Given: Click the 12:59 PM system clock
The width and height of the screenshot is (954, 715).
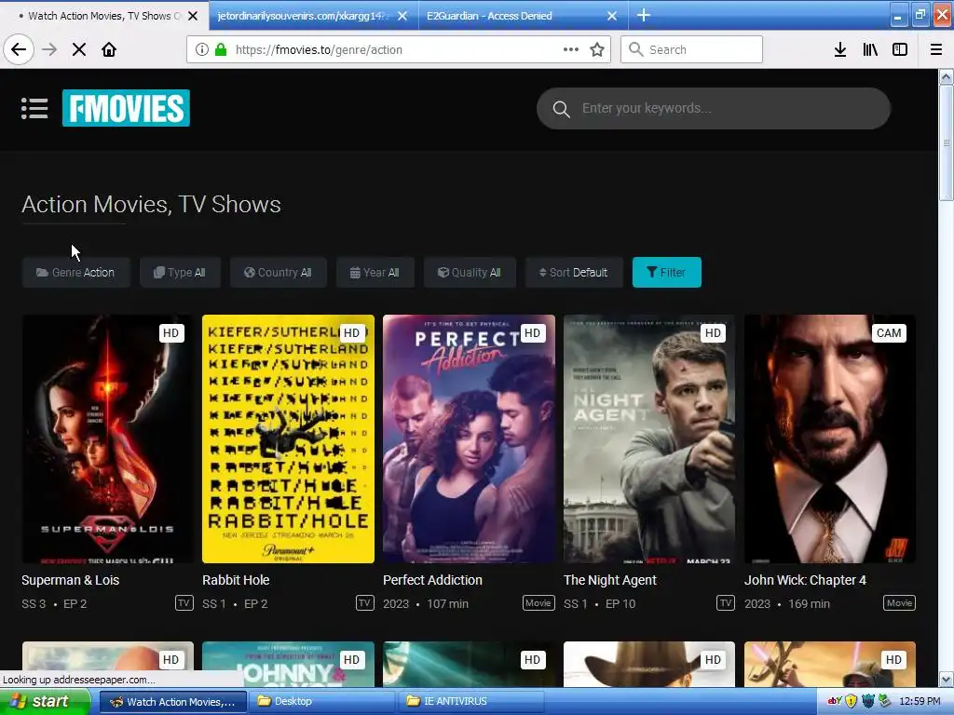Looking at the screenshot, I should tap(920, 701).
